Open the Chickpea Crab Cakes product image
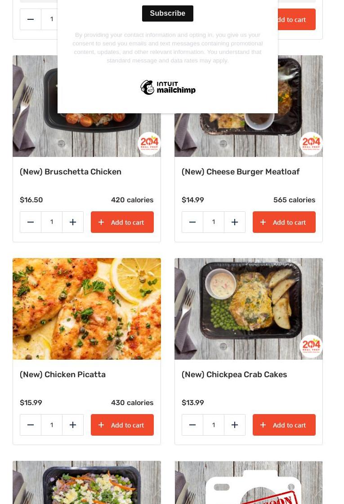 click(249, 309)
